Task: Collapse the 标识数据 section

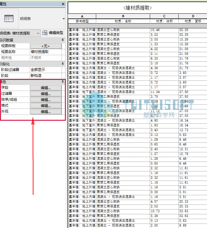Action: click(63, 40)
